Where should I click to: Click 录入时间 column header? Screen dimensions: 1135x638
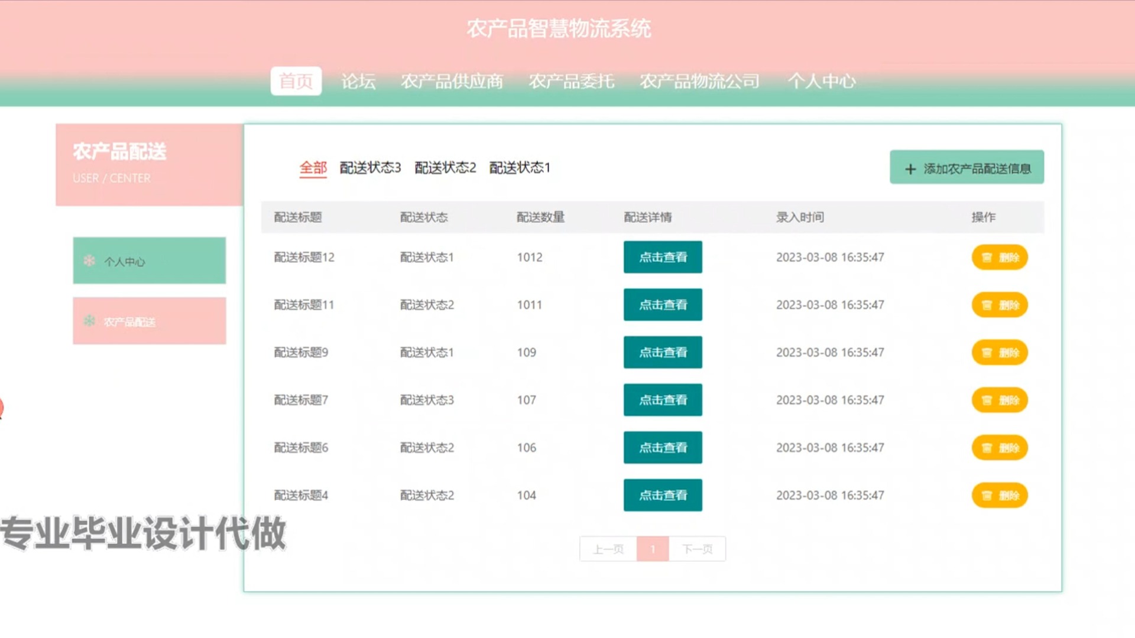[800, 217]
